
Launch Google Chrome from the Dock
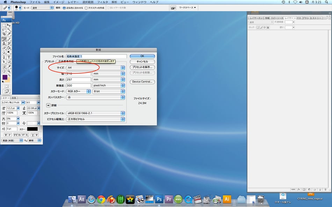tap(101, 199)
